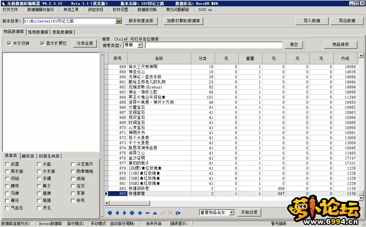Click the plus icon to add record
Viewport: 366px width, 227px height.
(x=140, y=213)
